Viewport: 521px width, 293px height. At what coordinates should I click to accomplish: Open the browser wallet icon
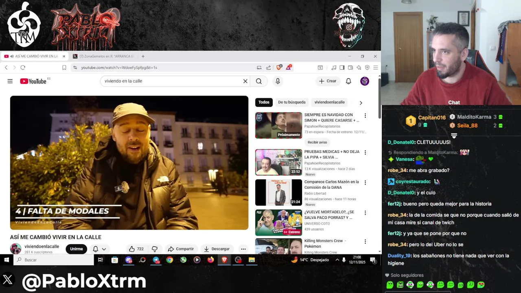click(x=350, y=68)
